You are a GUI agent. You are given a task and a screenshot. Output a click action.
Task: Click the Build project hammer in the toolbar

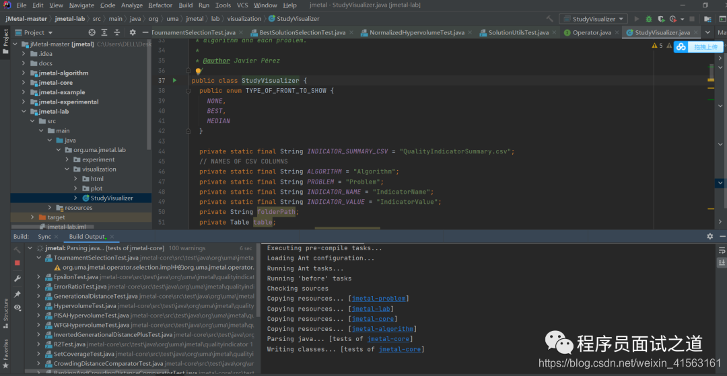coord(550,19)
